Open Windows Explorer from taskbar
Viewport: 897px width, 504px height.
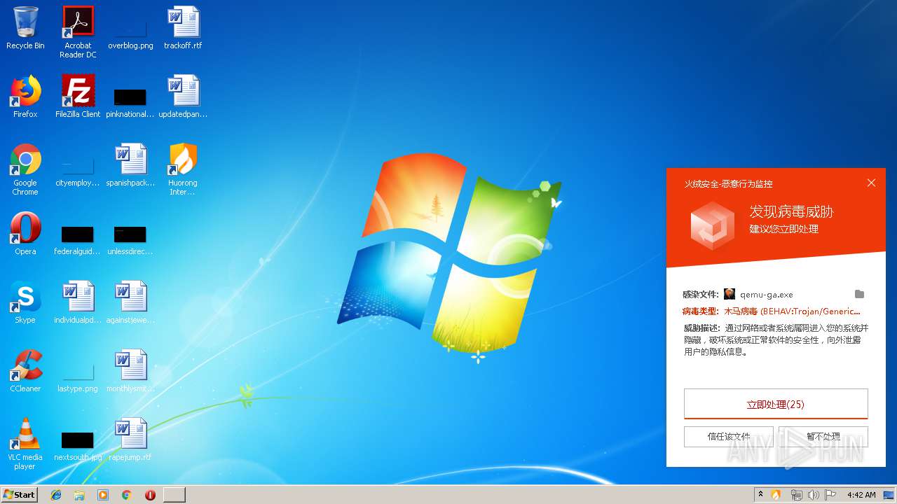[79, 495]
